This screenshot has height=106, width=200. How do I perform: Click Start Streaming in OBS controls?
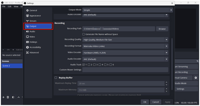pos(186,66)
